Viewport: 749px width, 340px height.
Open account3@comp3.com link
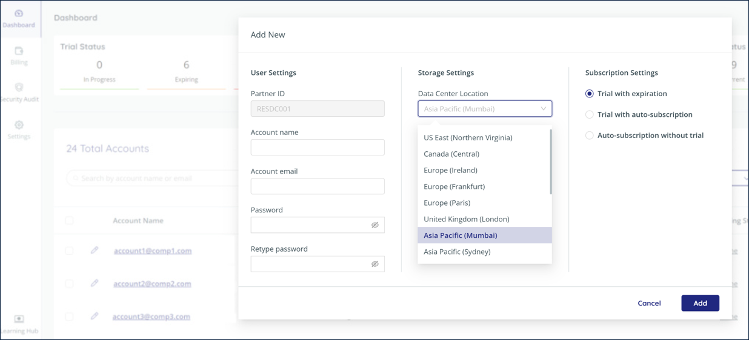pos(151,316)
